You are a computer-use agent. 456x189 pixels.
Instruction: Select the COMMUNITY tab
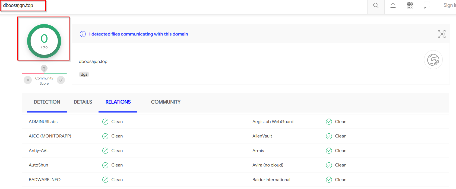166,102
